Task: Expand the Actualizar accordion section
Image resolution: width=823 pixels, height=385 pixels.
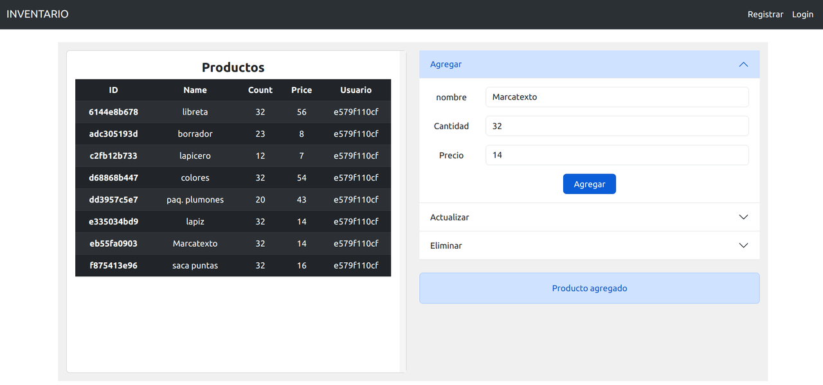Action: (x=589, y=217)
